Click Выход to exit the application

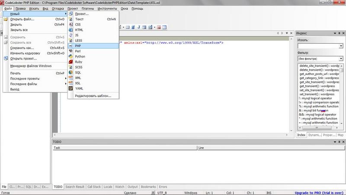(x=35, y=89)
